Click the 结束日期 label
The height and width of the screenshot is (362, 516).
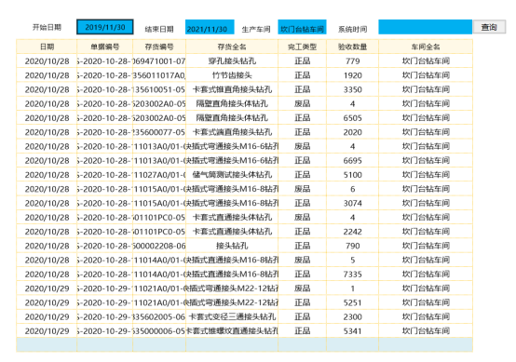pos(159,29)
